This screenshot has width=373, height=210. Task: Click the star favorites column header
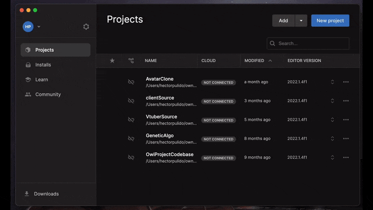pos(112,61)
